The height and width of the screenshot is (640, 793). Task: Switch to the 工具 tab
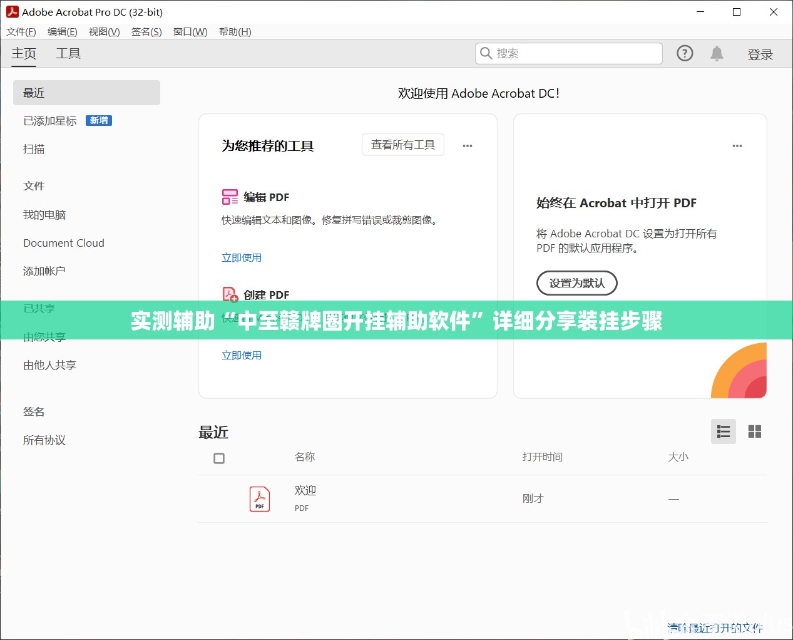tap(68, 54)
